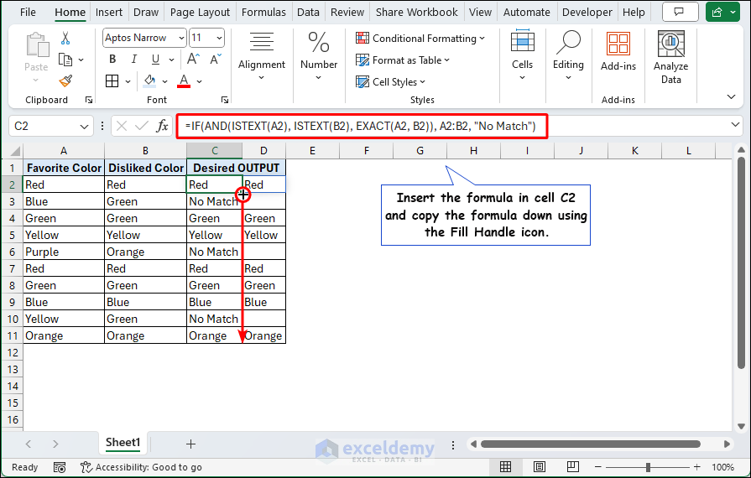The image size is (751, 478).
Task: Switch to the Insert tab
Action: [109, 13]
